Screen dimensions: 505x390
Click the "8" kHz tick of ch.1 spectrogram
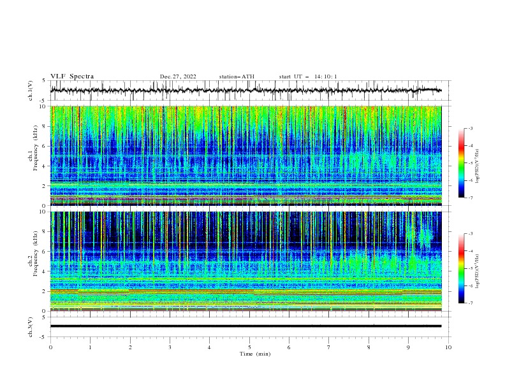[45, 126]
